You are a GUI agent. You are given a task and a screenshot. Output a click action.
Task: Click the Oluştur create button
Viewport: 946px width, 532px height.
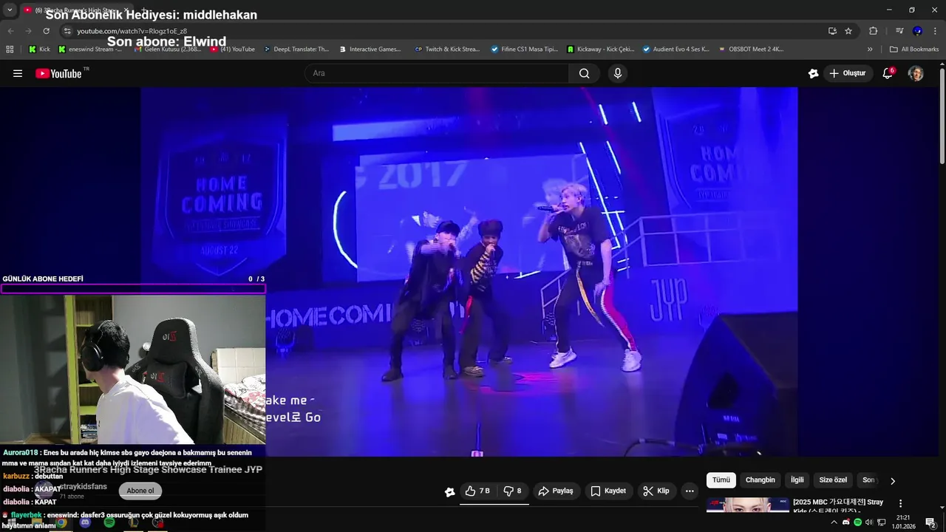(x=847, y=73)
